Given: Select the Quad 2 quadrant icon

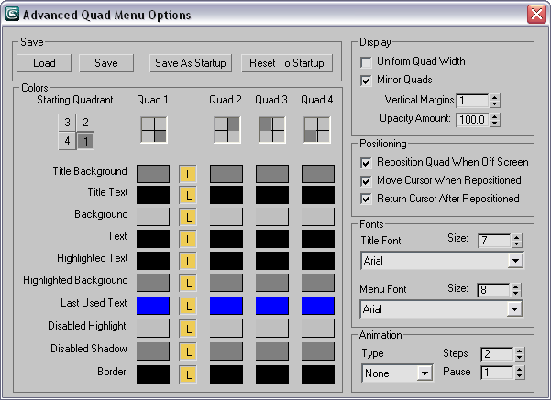Looking at the screenshot, I should click(x=227, y=130).
